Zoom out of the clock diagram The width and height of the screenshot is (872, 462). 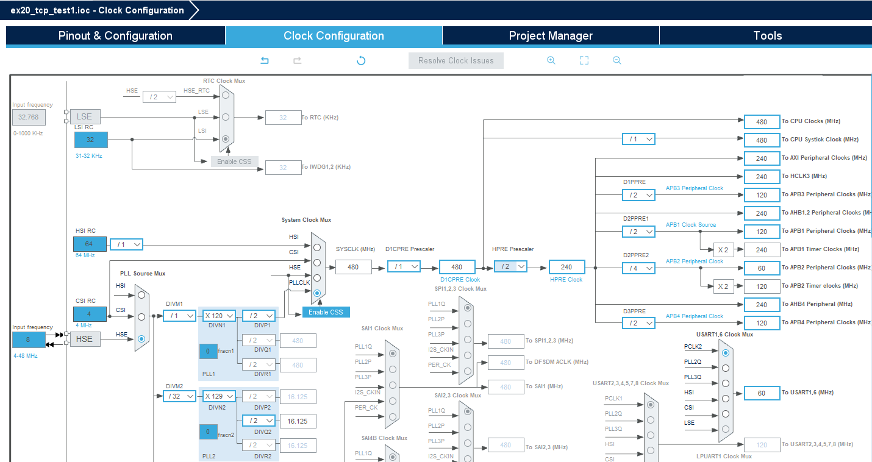pos(617,60)
